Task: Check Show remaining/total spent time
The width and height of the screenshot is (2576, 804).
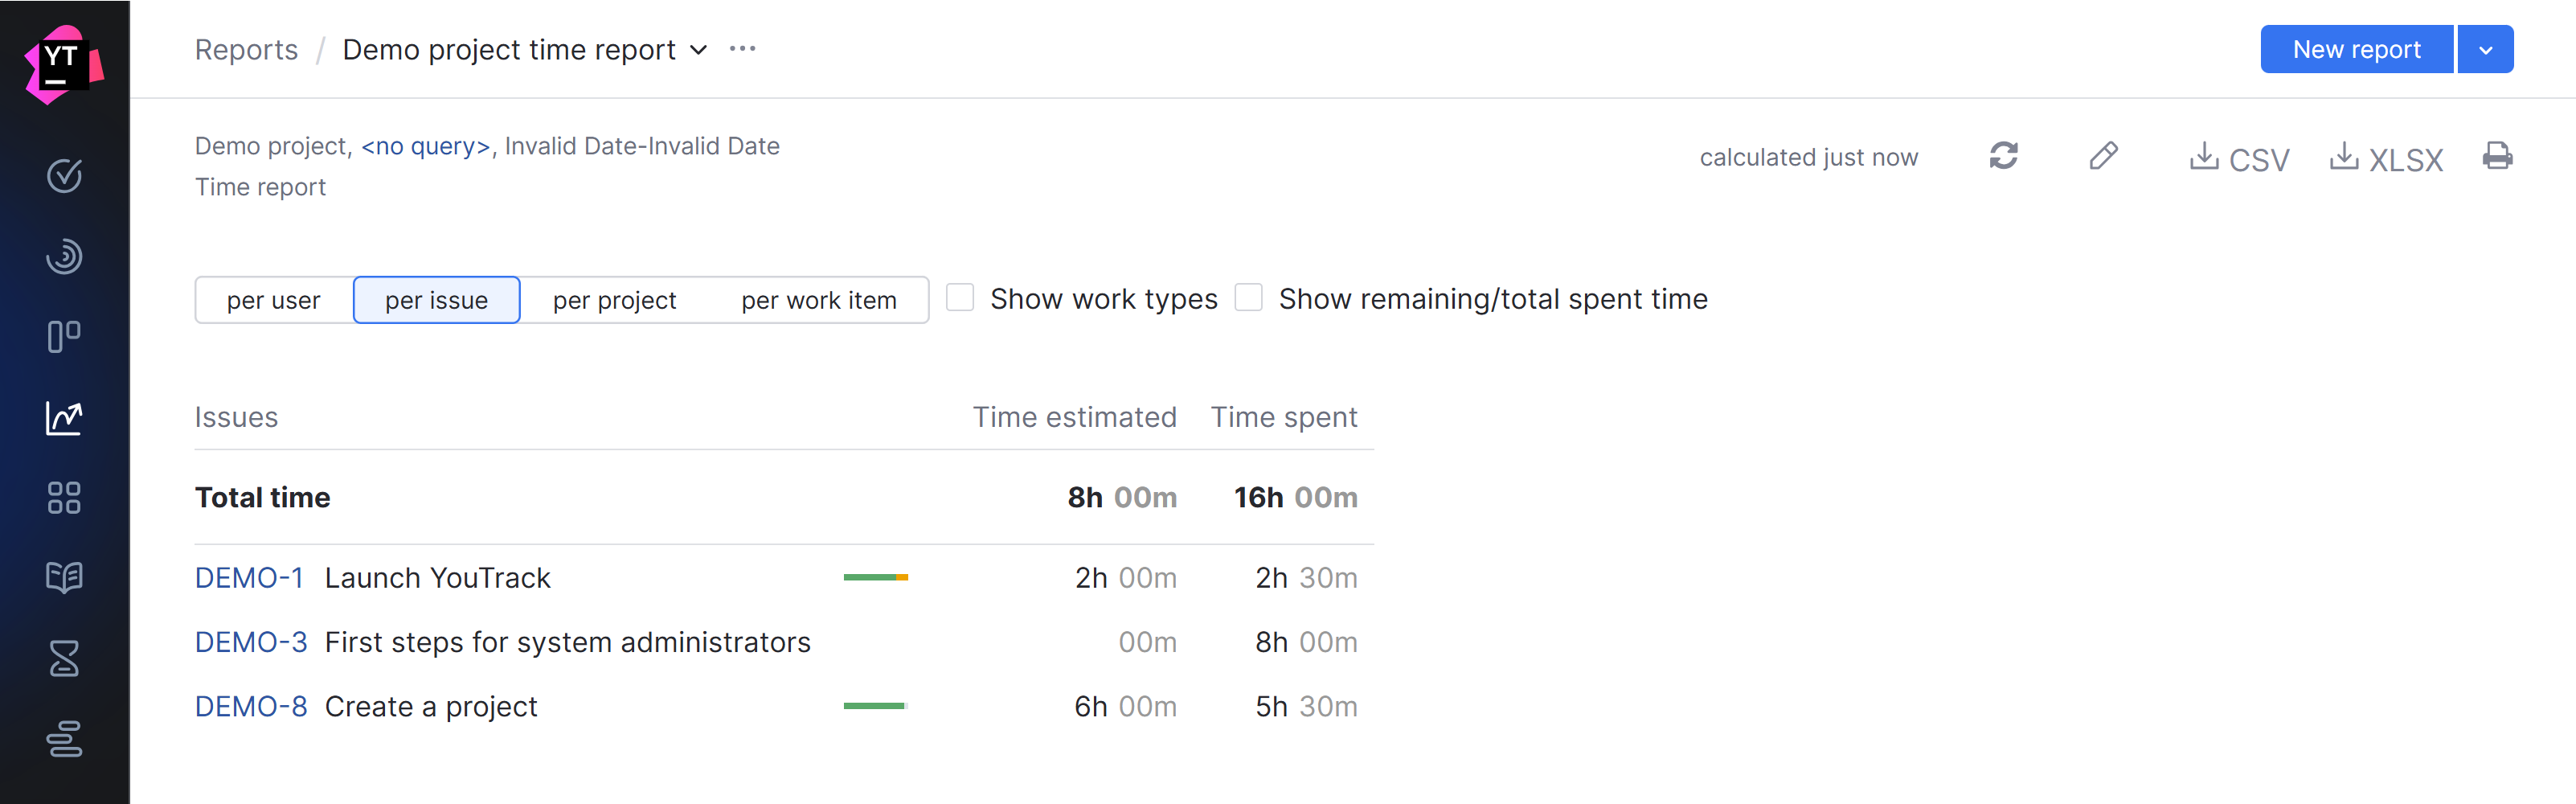Action: click(1248, 298)
